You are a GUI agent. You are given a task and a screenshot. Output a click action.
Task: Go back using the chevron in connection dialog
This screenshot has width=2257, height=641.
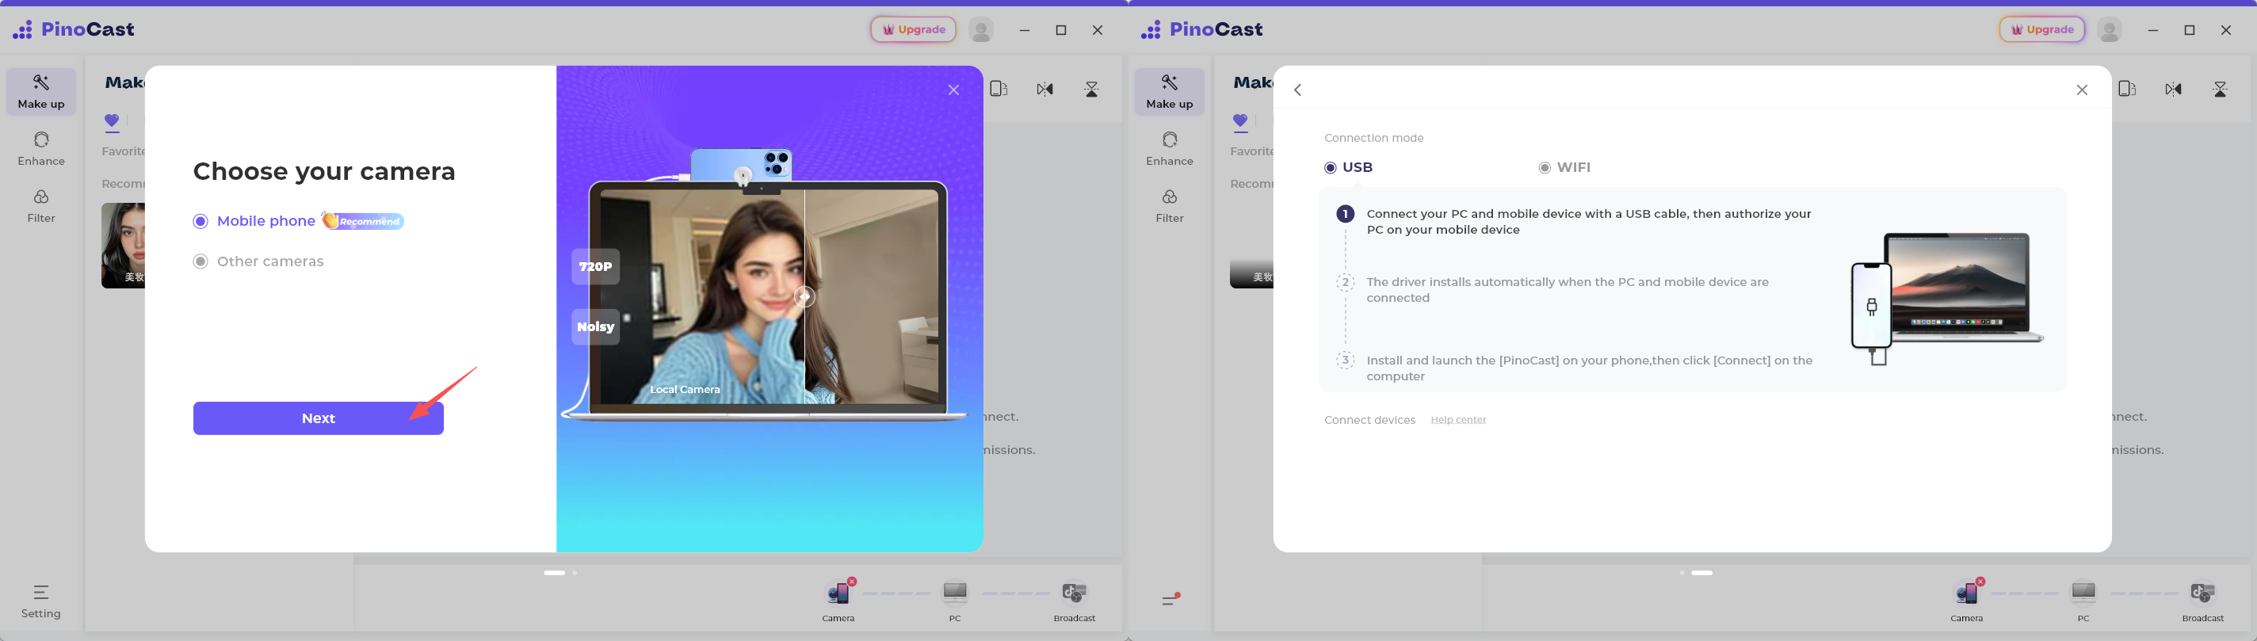(1298, 90)
